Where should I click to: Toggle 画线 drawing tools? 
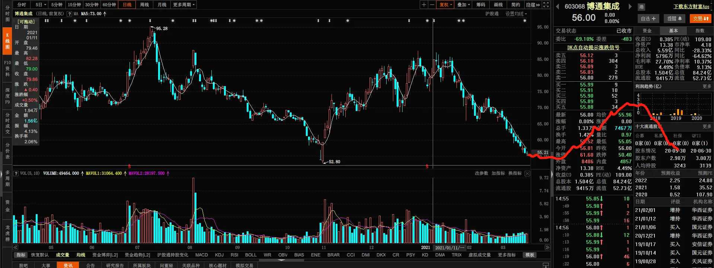498,4
